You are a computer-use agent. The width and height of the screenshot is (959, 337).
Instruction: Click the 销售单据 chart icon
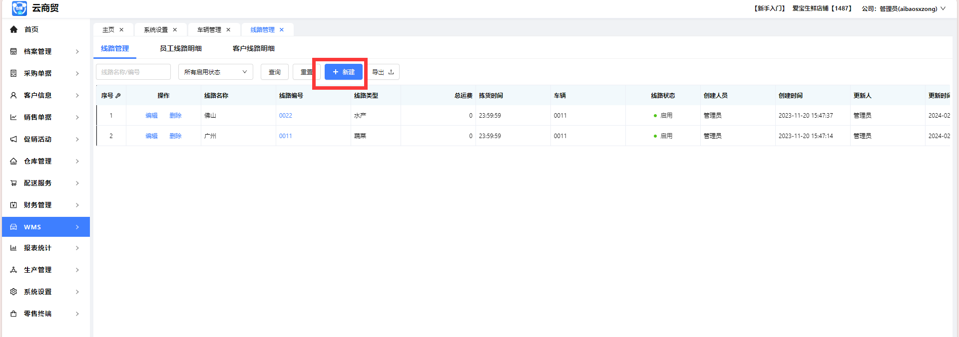[13, 117]
